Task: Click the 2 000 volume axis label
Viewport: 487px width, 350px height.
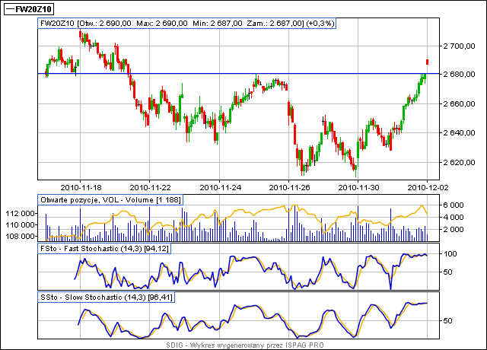Action: click(454, 230)
